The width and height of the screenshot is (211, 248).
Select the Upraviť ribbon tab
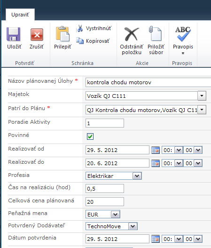tap(20, 15)
